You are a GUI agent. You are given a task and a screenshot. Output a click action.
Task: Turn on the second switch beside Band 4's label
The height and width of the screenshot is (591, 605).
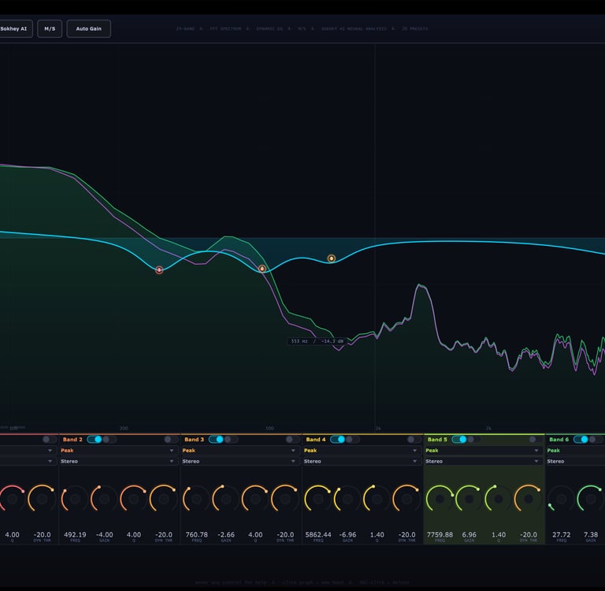tap(352, 439)
